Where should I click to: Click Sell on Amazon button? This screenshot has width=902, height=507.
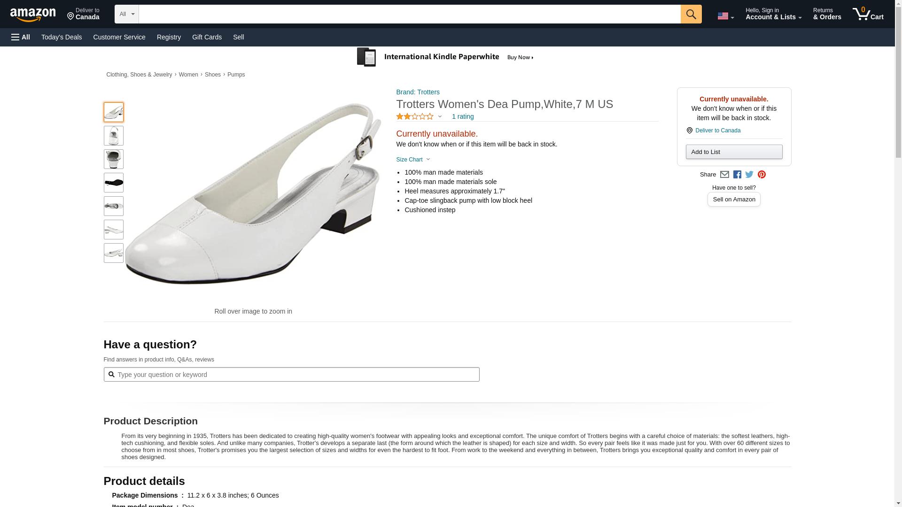pyautogui.click(x=734, y=200)
